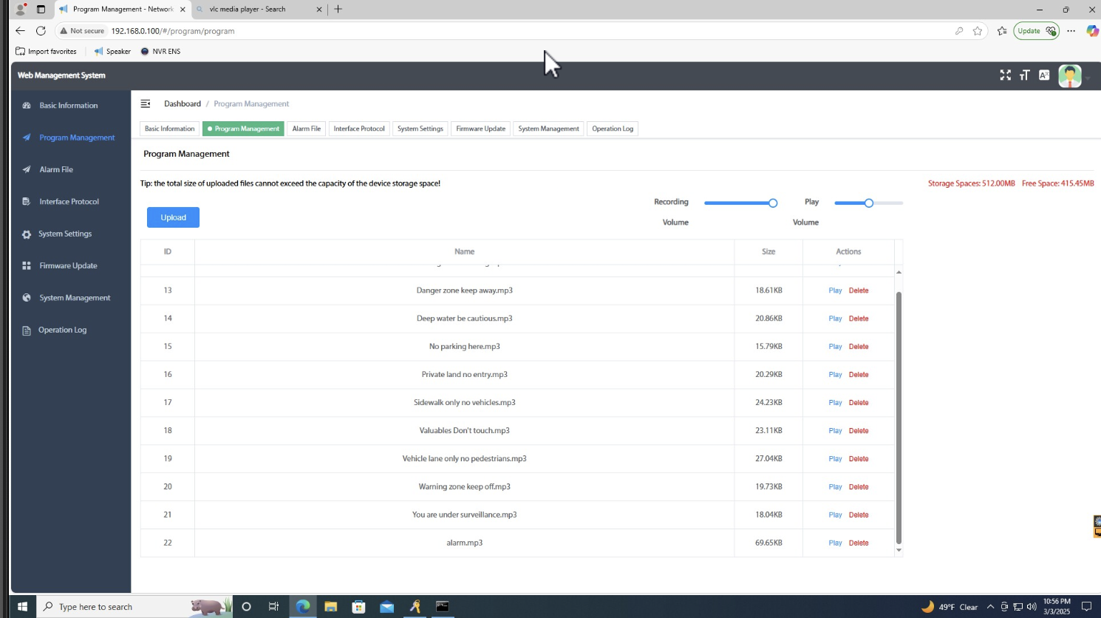Screen dimensions: 1101x618
Task: Switch to the Interface Protocol tab
Action: [x=359, y=129]
